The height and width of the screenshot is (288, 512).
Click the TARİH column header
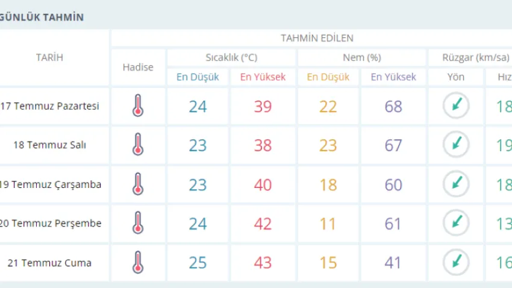pyautogui.click(x=49, y=58)
